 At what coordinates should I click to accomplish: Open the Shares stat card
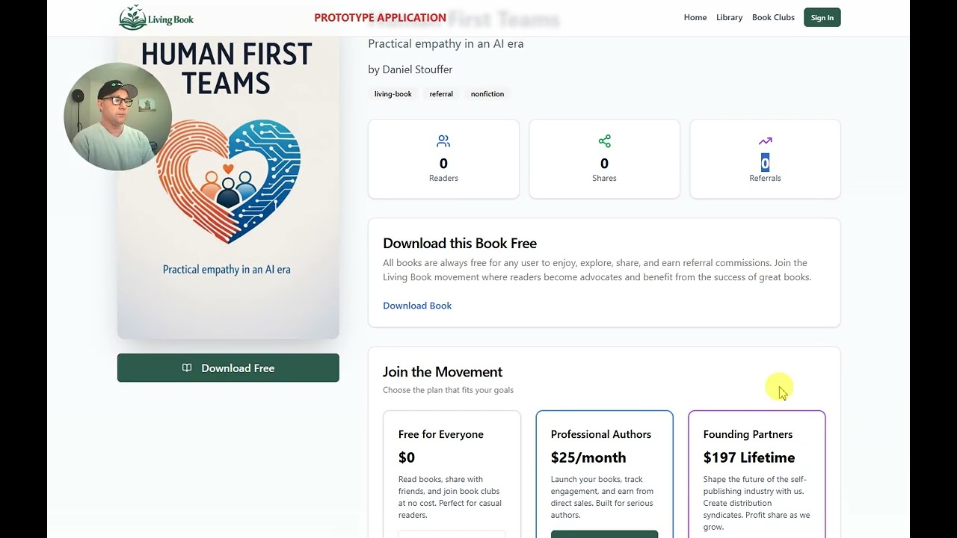[x=604, y=158]
